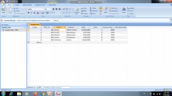Clear all sorts icon
The image size is (172, 96).
coord(101,14)
